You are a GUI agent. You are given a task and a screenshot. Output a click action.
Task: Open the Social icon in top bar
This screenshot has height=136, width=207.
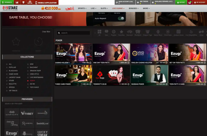pyautogui.click(x=30, y=2)
